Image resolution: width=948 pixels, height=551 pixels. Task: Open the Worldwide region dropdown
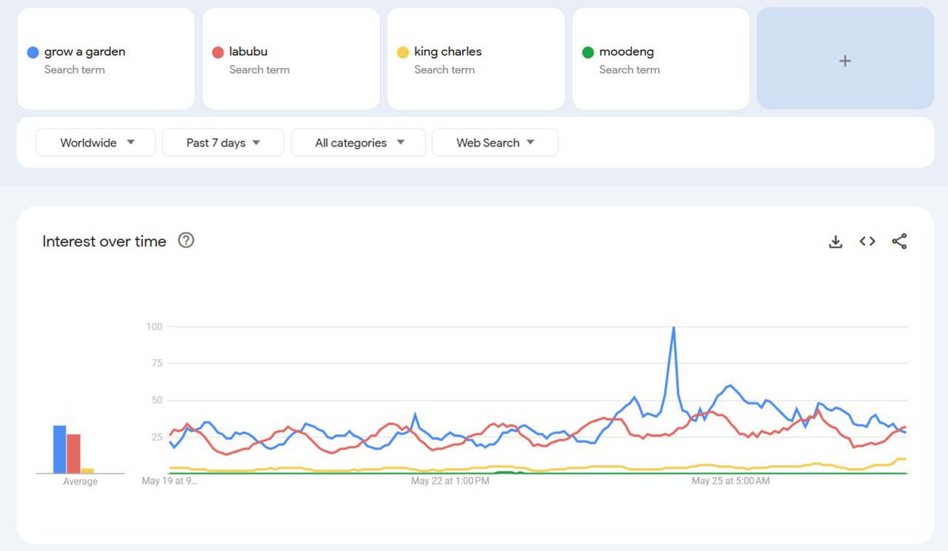pyautogui.click(x=96, y=143)
